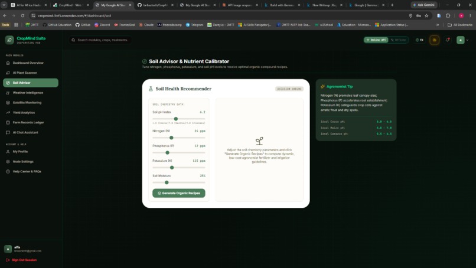Switch to the Build with Gemma tab
The width and height of the screenshot is (476, 268).
pos(282,5)
